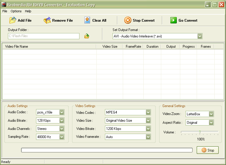Image resolution: width=226 pixels, height=165 pixels.
Task: Click the Clear All toolbar button
Action: click(95, 20)
